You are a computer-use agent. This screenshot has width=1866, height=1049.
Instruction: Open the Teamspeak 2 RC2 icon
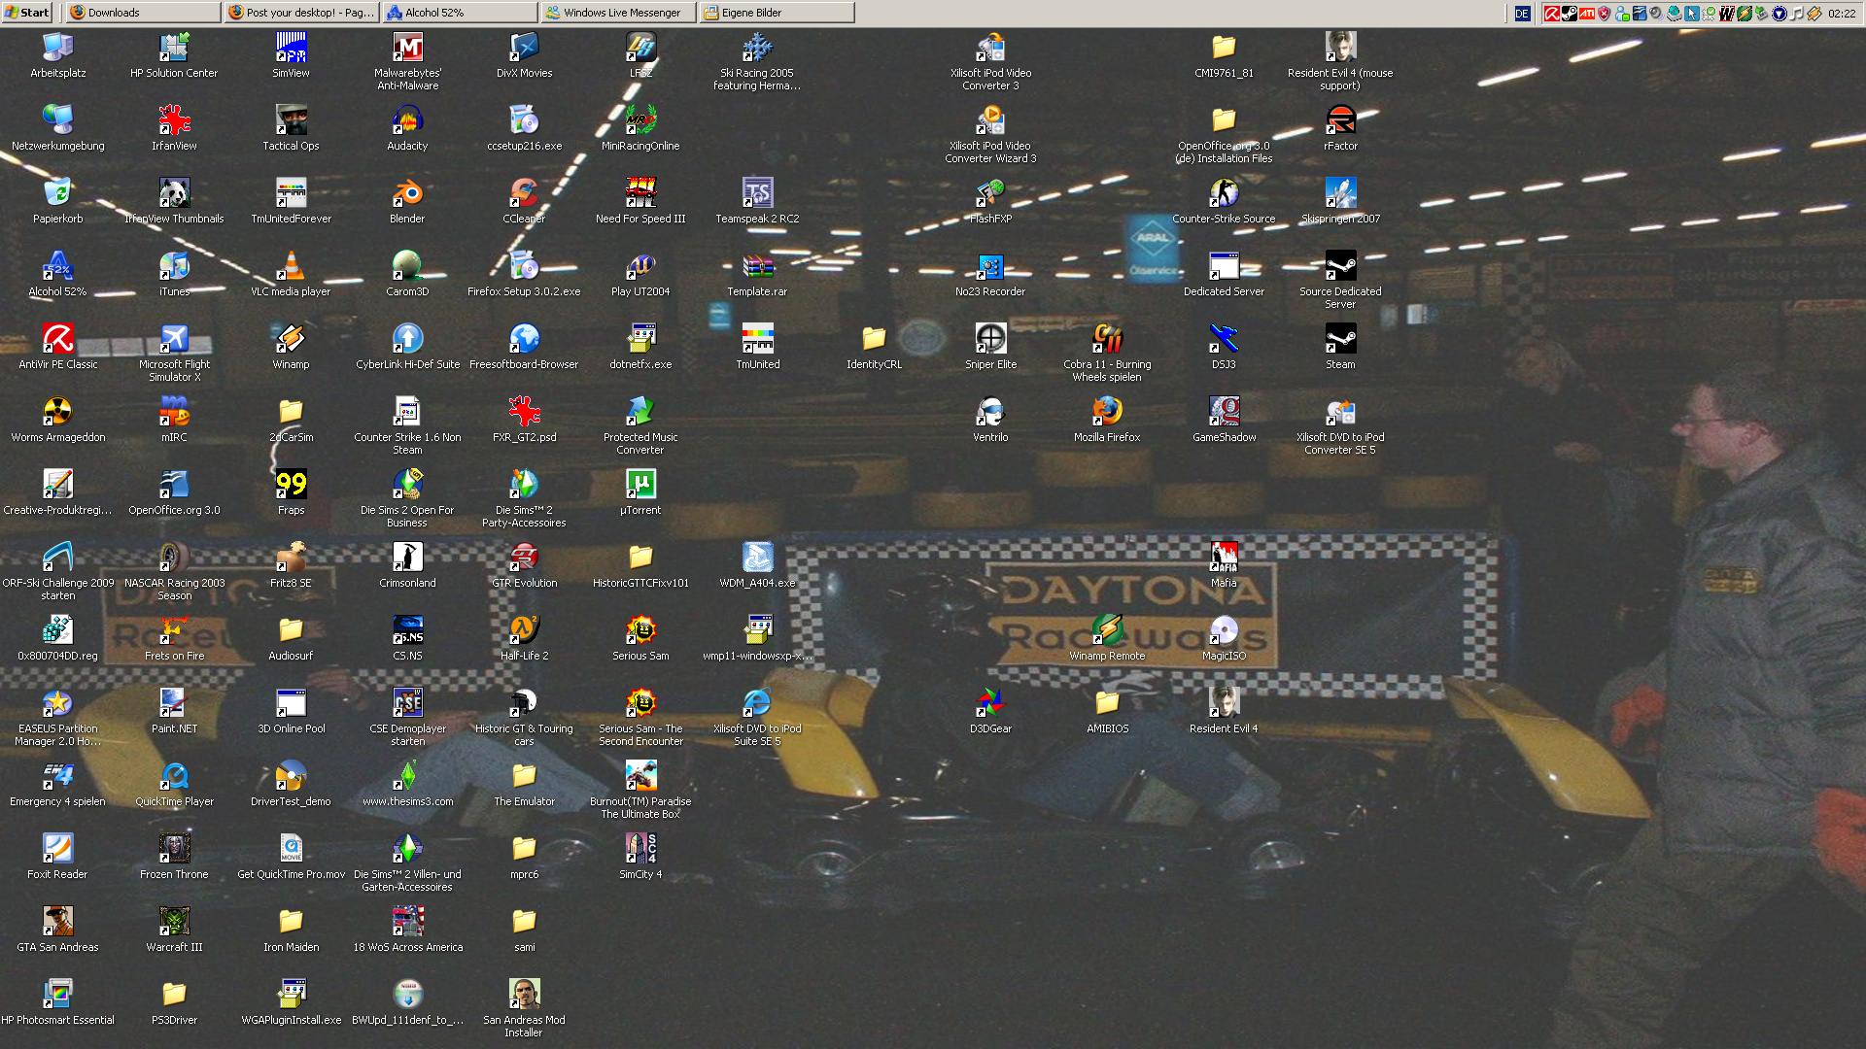click(757, 193)
